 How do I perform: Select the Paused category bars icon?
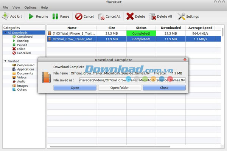[14, 45]
